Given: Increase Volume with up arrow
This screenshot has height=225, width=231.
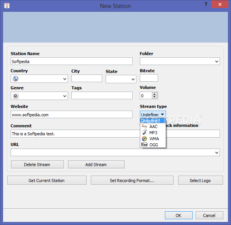Looking at the screenshot, I should point(154,94).
